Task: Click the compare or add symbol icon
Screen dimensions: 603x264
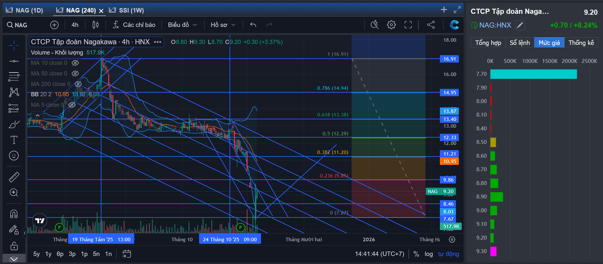Action: point(54,25)
